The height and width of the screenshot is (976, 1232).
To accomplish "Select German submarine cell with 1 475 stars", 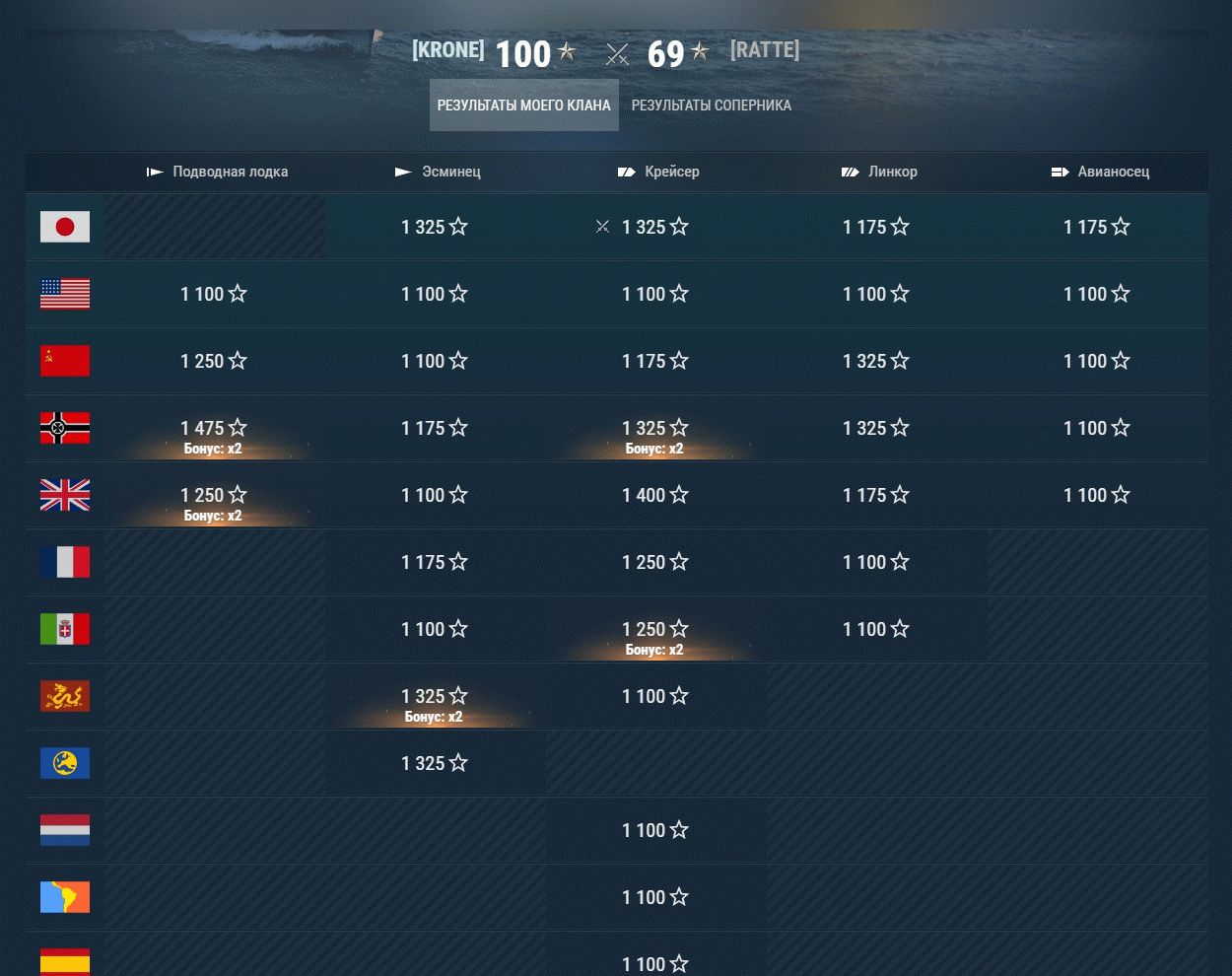I will point(214,428).
